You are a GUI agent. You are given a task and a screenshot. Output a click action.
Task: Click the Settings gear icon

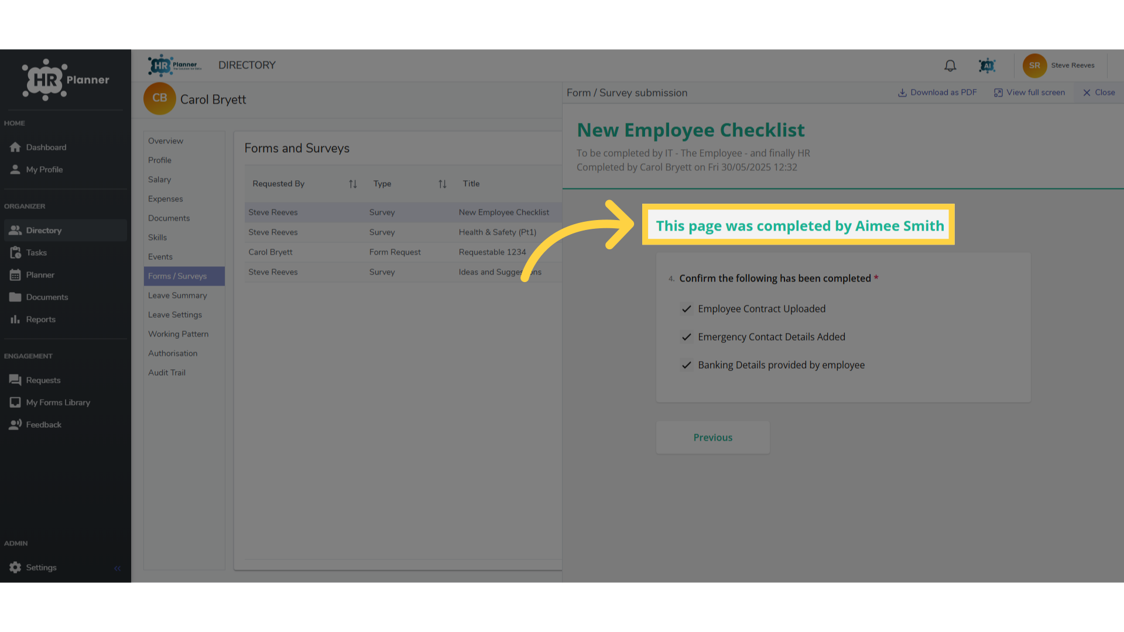pyautogui.click(x=15, y=567)
